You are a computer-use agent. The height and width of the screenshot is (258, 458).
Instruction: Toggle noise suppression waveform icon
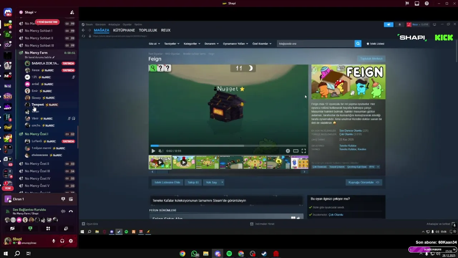[63, 211]
